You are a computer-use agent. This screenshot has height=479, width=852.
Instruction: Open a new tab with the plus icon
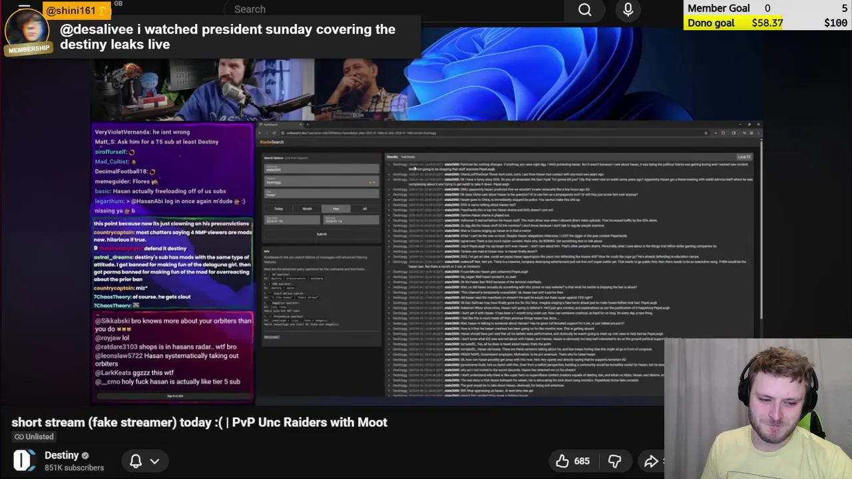[x=308, y=124]
